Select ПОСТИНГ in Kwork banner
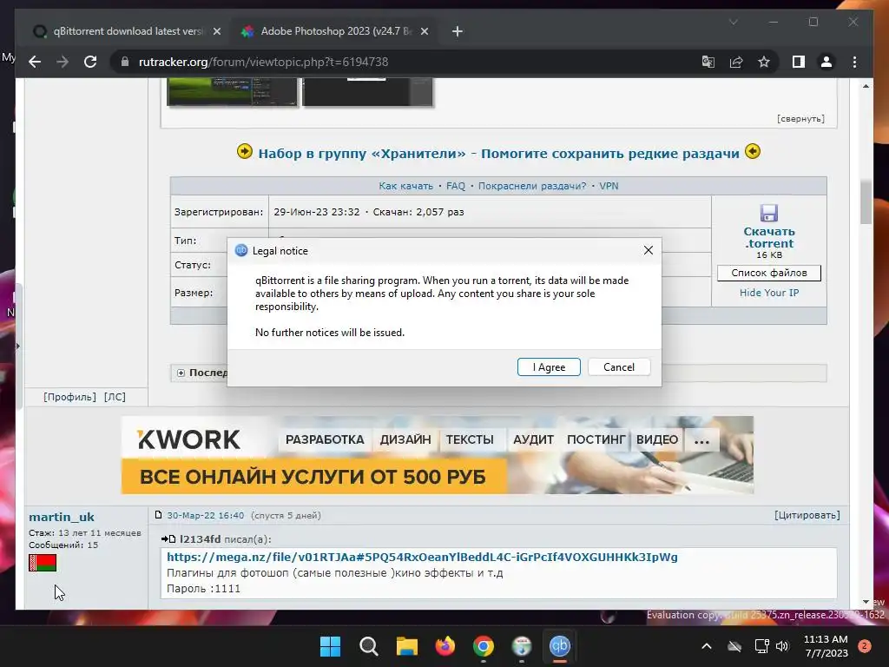Viewport: 889px width, 667px height. (x=596, y=439)
